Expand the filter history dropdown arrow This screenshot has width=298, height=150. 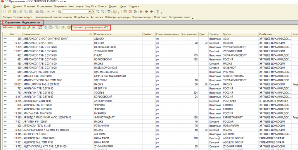click(53, 27)
